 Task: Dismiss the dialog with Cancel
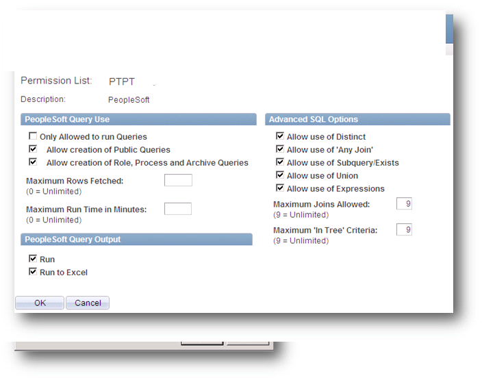(88, 303)
